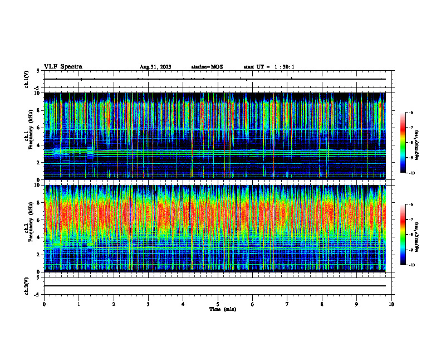Click the ch.3(V) waveform trace panel
441x341 pixels.
218,286
